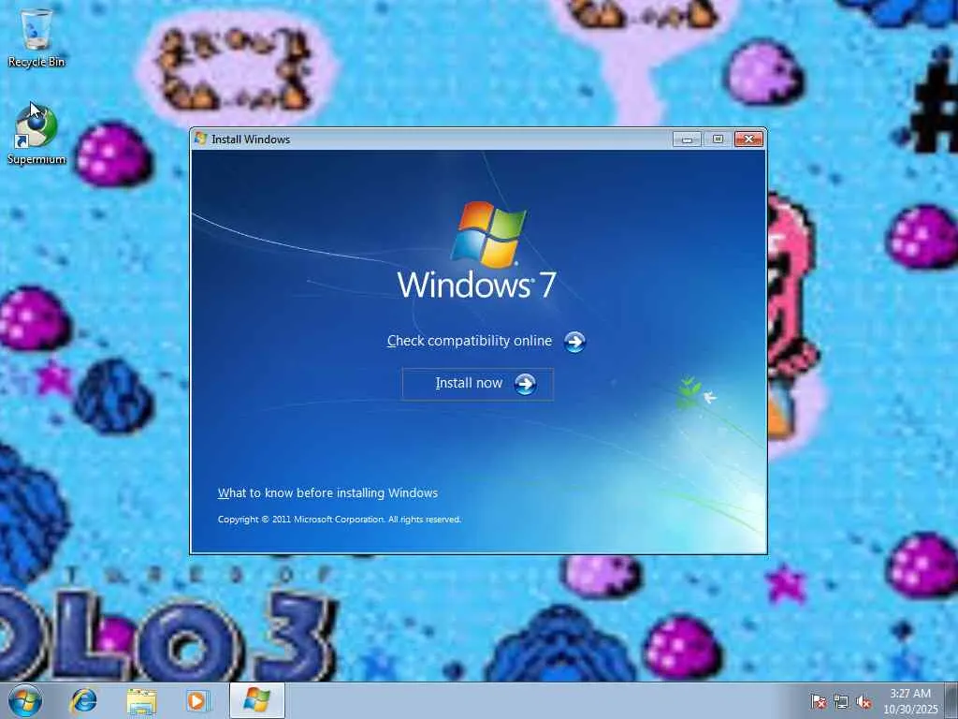Click the Install Windows title bar icon
The image size is (958, 719).
pos(200,139)
